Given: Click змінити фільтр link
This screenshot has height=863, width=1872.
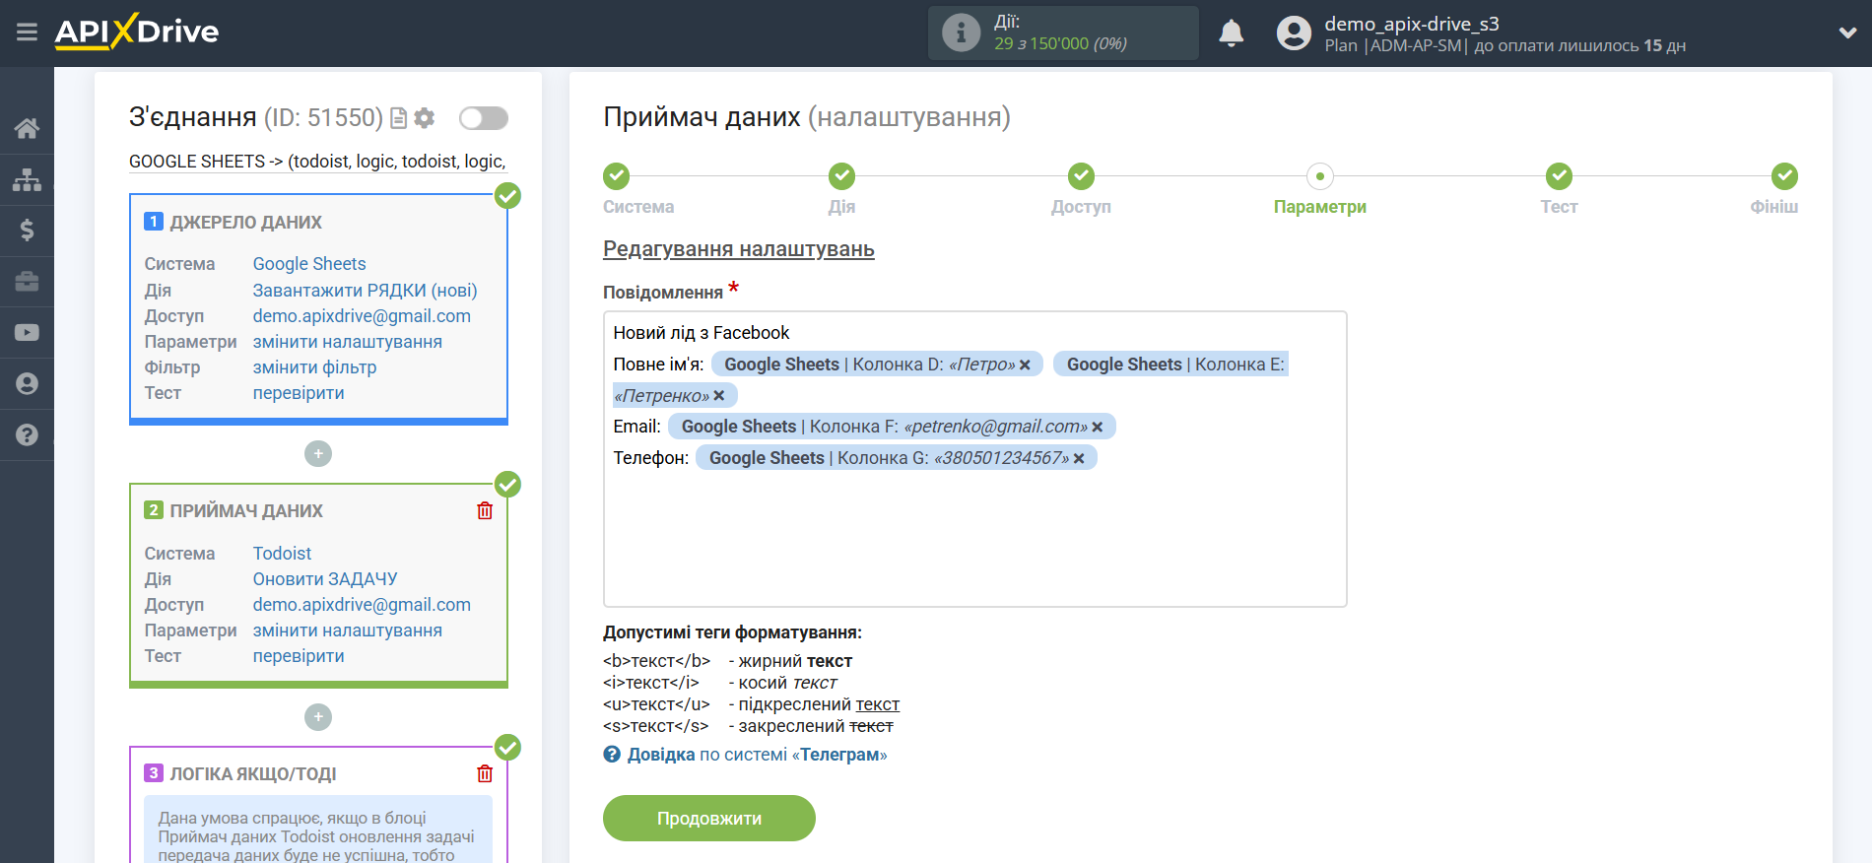Looking at the screenshot, I should tap(314, 367).
